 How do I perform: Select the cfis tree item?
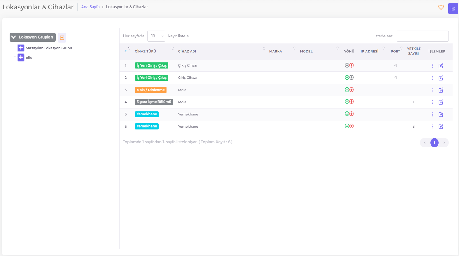pyautogui.click(x=29, y=58)
